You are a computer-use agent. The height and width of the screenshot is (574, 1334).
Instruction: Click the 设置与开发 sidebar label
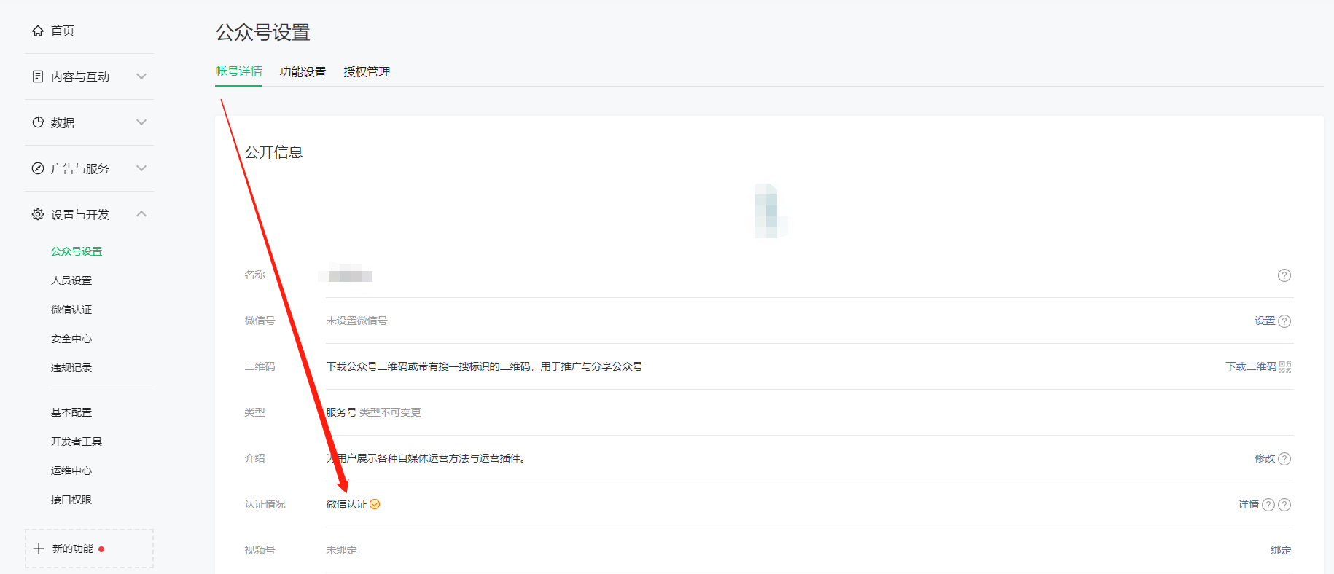80,214
